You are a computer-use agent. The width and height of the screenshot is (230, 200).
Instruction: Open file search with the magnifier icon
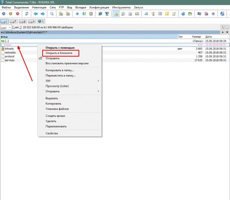click(52, 14)
